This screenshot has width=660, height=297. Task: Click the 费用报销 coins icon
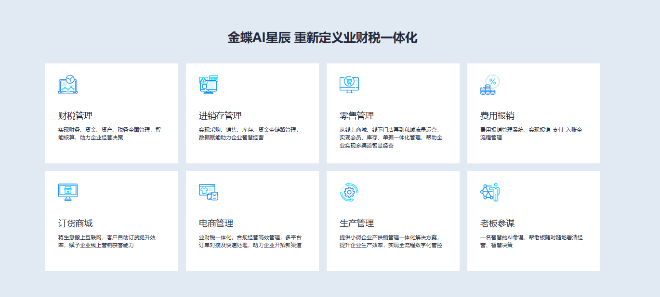pos(490,85)
